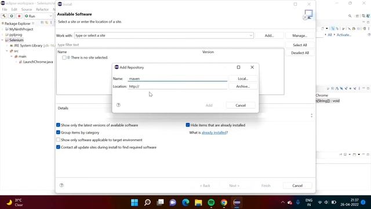Click the Package Explorer tab
Image resolution: width=371 pixels, height=209 pixels.
(17, 23)
